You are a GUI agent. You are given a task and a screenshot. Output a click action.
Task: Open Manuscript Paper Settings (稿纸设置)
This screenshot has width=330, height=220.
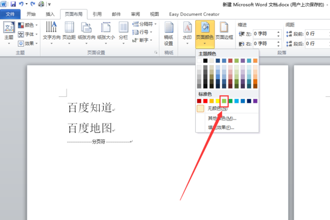pyautogui.click(x=169, y=34)
